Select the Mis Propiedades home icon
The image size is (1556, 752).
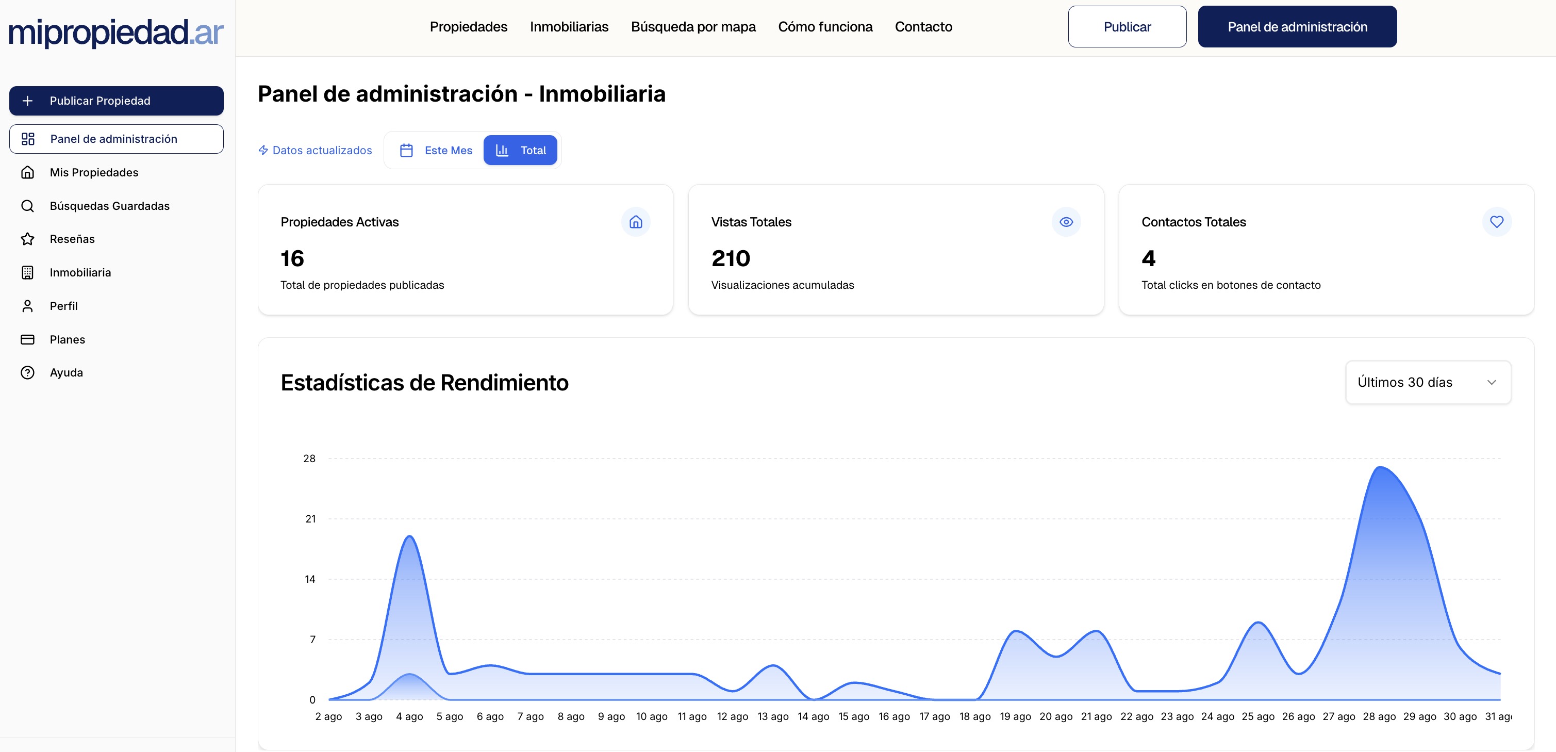pyautogui.click(x=28, y=172)
